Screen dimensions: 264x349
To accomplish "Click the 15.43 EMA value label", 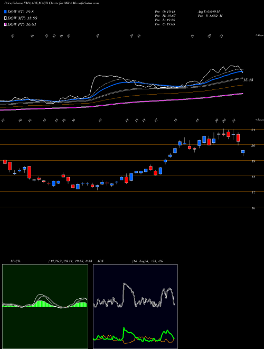I will coord(248,80).
